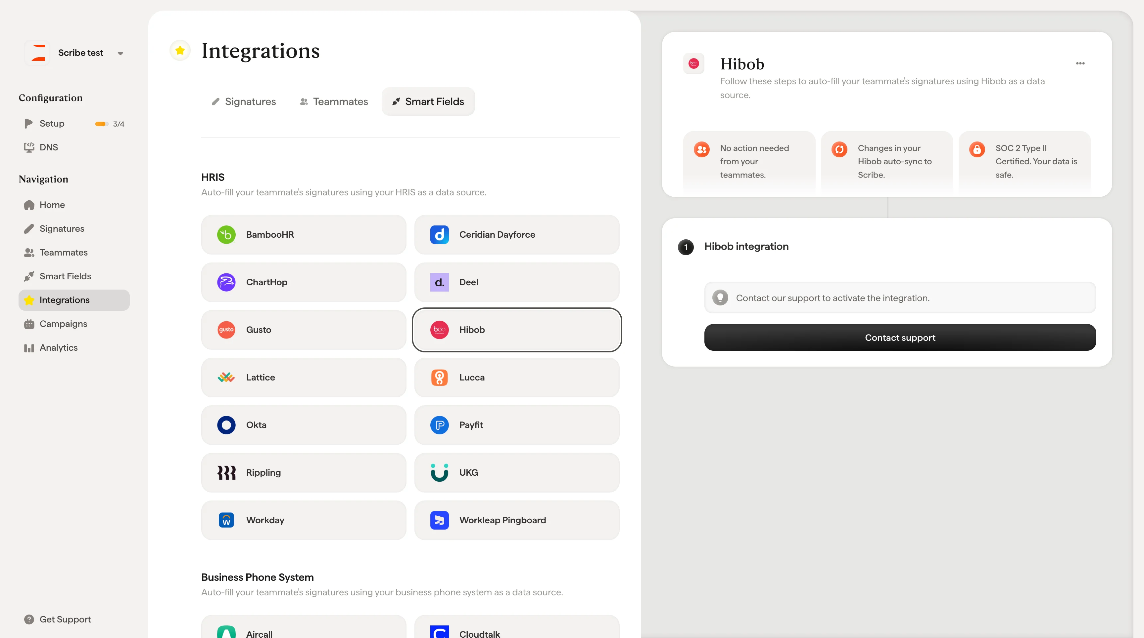
Task: Click the Setup flag icon
Action: coord(29,123)
